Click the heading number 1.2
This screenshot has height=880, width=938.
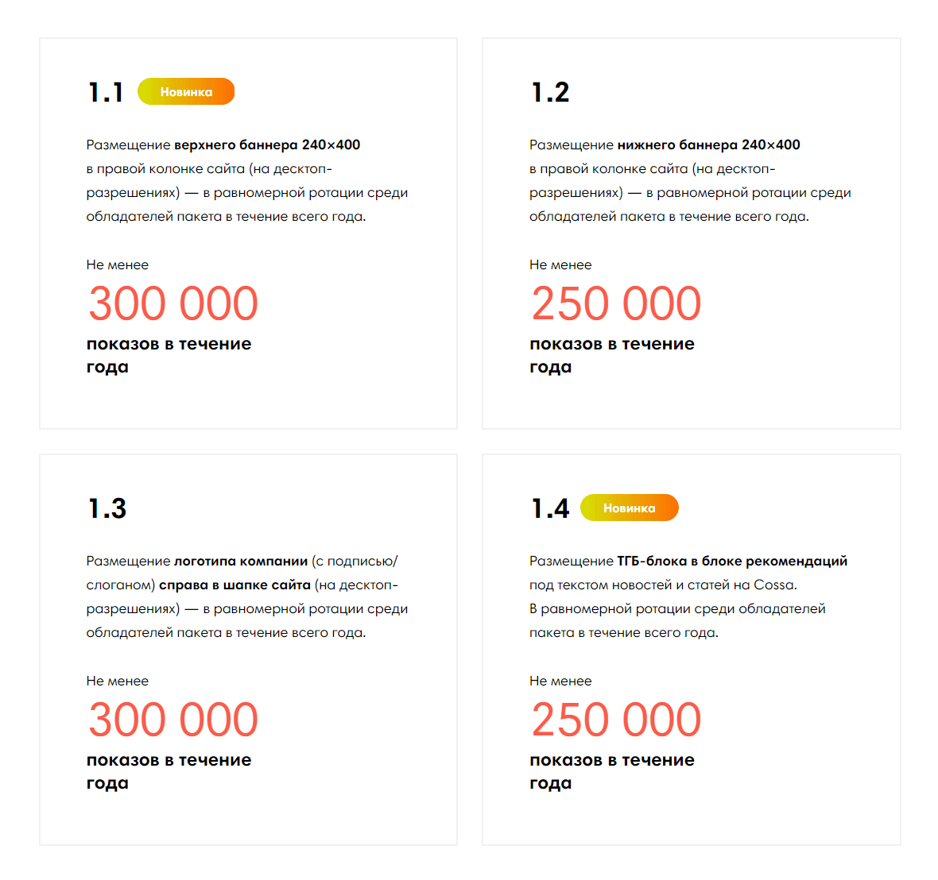(x=550, y=92)
